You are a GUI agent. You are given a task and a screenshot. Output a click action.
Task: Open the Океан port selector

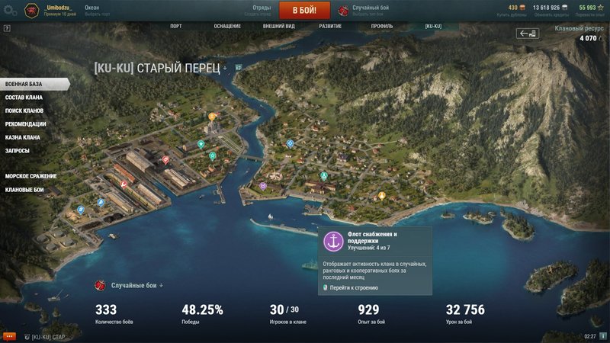click(97, 10)
